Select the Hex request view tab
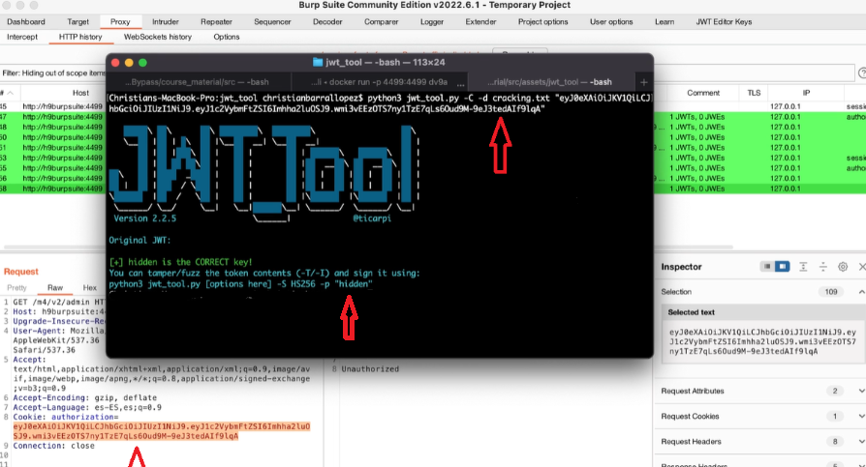 coord(89,288)
